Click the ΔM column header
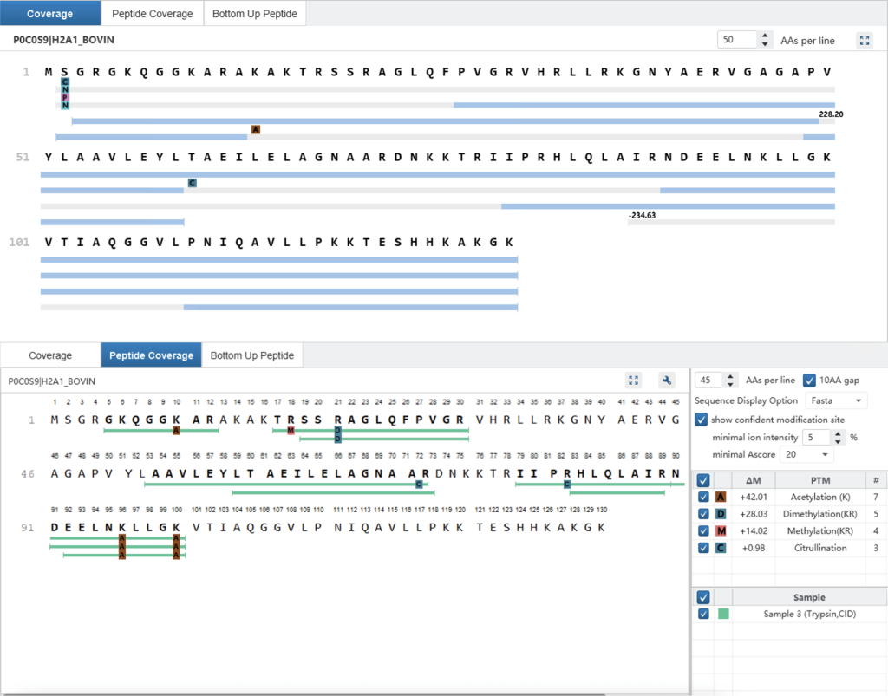Image resolution: width=888 pixels, height=696 pixels. (x=753, y=480)
